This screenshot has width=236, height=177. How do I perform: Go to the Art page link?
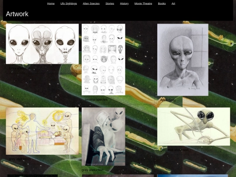(173, 3)
